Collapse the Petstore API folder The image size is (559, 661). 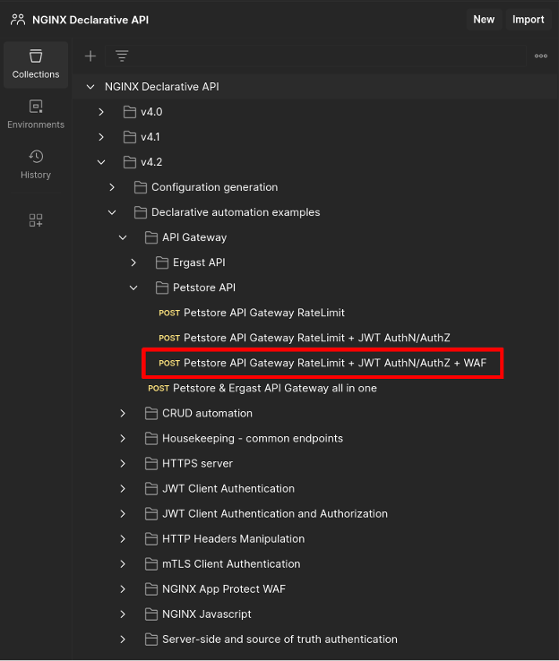pyautogui.click(x=133, y=288)
